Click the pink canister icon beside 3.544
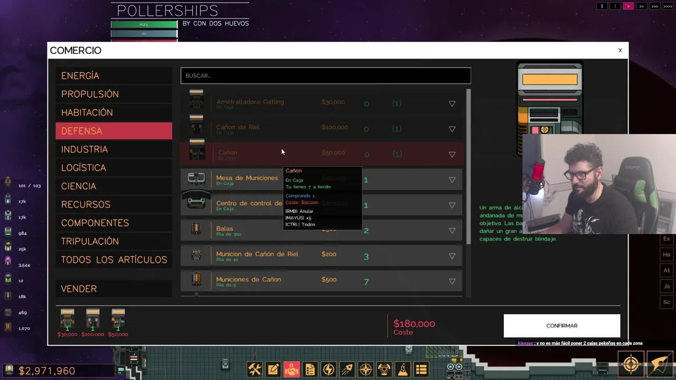 (x=8, y=262)
